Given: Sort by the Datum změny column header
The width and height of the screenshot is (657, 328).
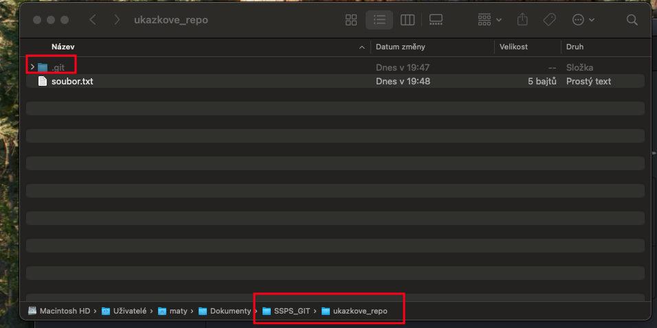Looking at the screenshot, I should pos(401,47).
